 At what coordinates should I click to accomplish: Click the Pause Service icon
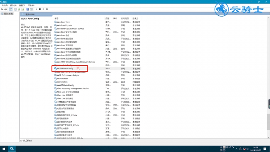click(x=44, y=9)
